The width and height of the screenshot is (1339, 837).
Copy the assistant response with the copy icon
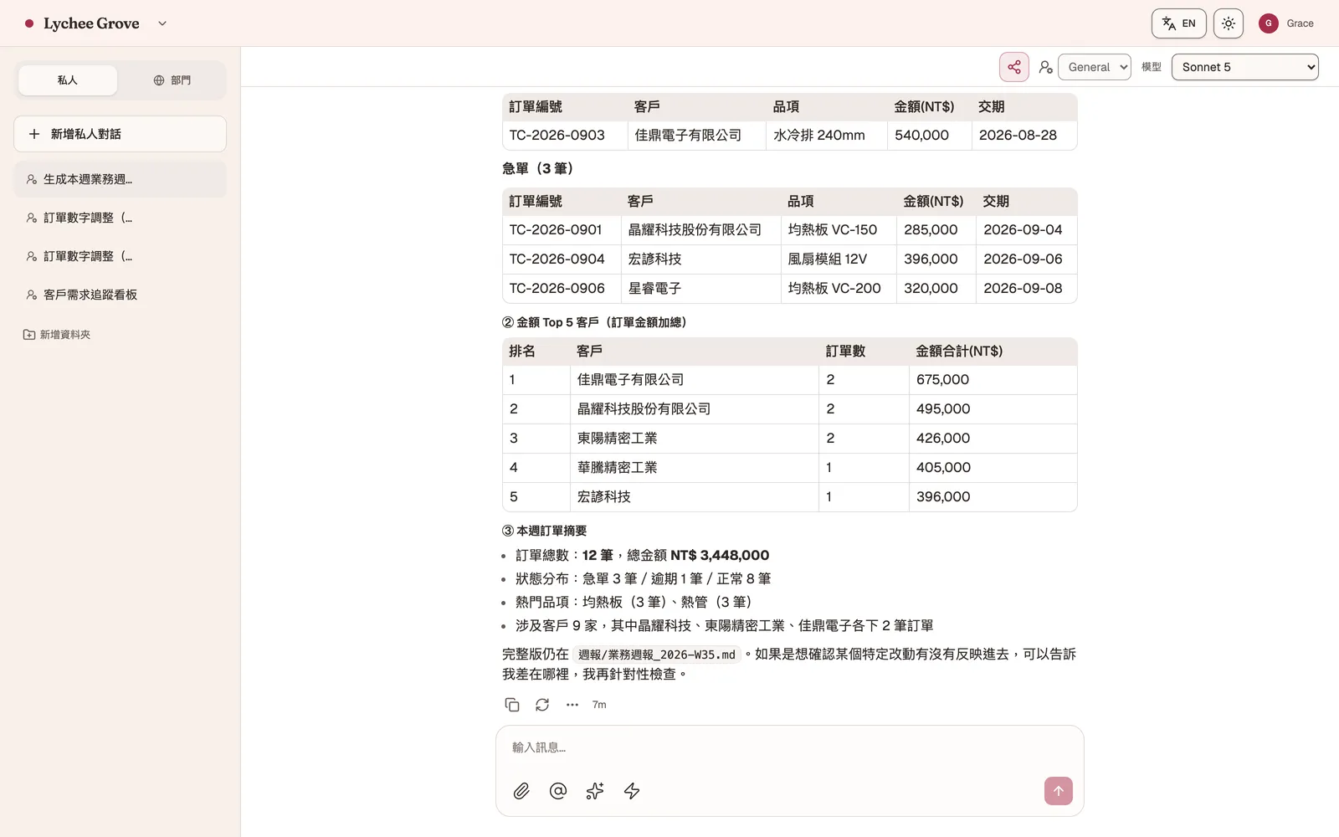pyautogui.click(x=512, y=705)
